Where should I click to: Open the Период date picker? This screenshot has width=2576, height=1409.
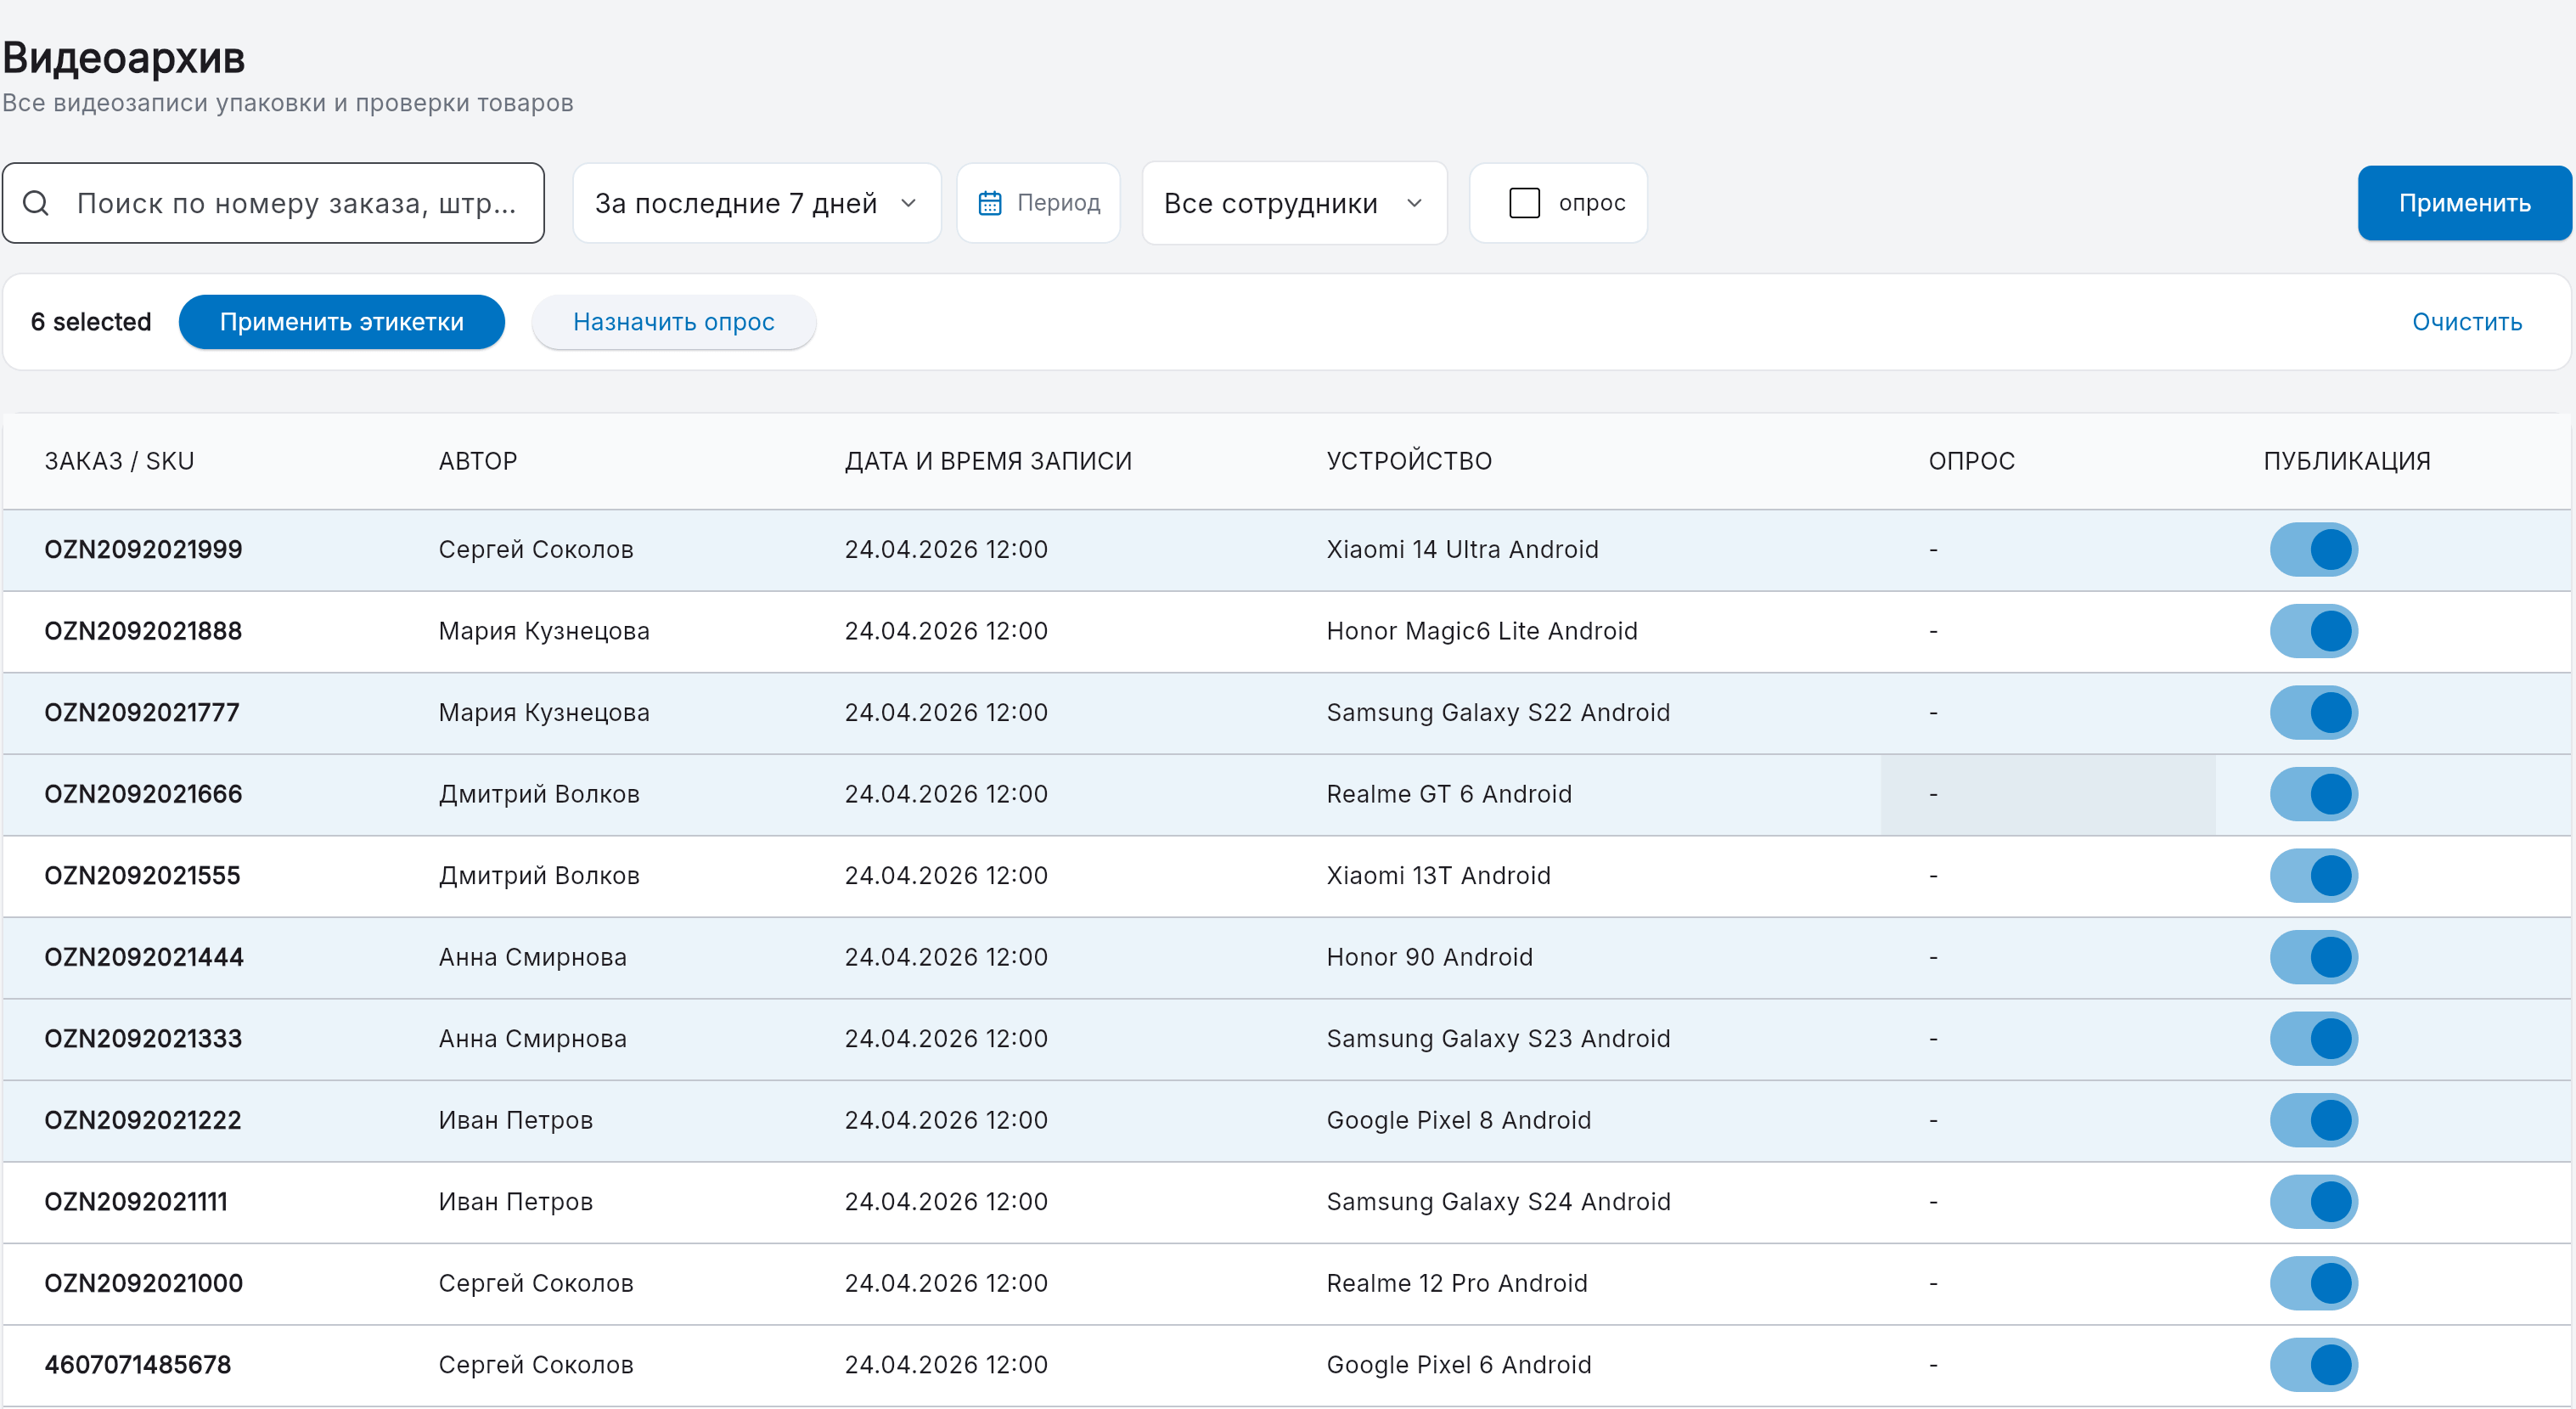[1038, 203]
